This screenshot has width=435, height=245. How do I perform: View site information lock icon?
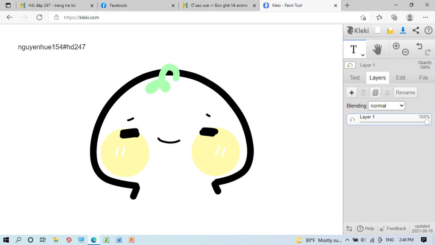coord(56,17)
